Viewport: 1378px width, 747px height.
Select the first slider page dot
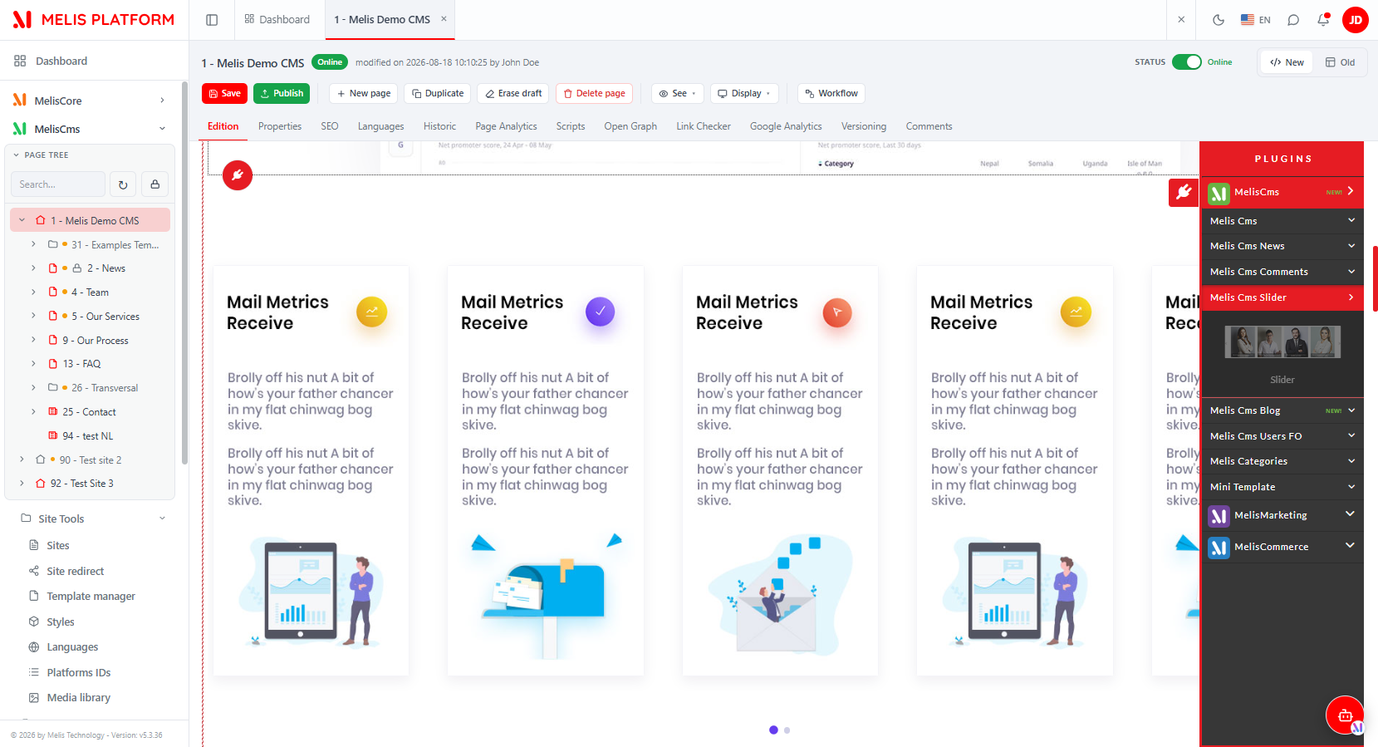pyautogui.click(x=773, y=730)
